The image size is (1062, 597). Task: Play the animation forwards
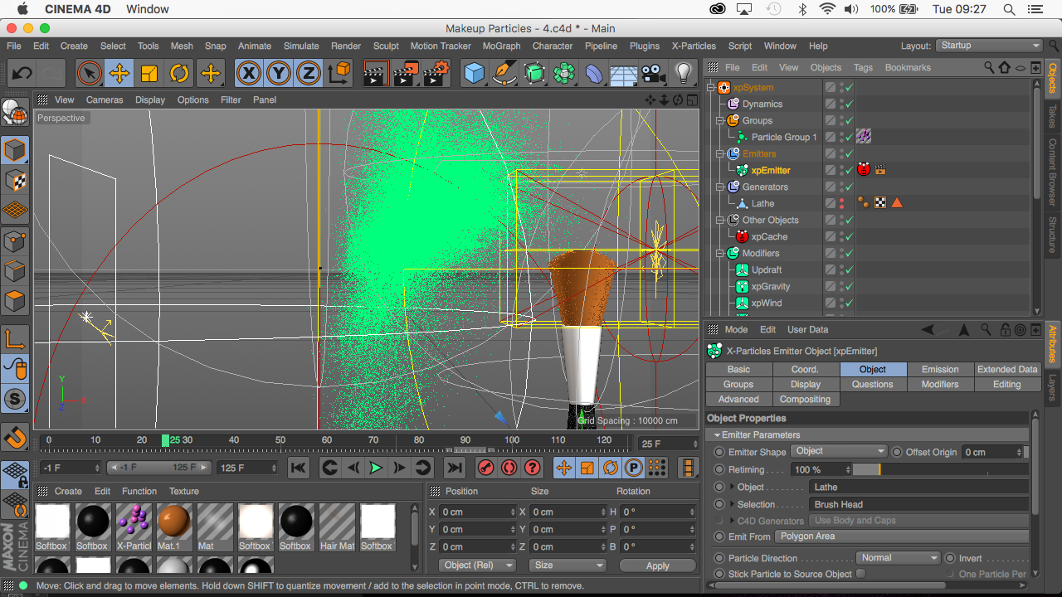point(376,468)
